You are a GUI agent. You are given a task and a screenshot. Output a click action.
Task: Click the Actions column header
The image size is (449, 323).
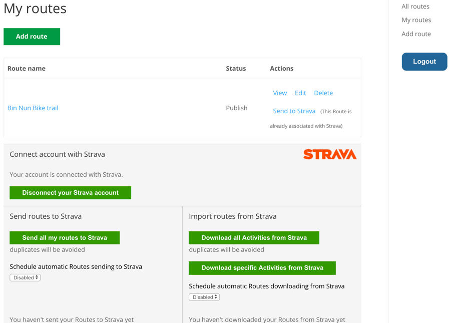(281, 69)
